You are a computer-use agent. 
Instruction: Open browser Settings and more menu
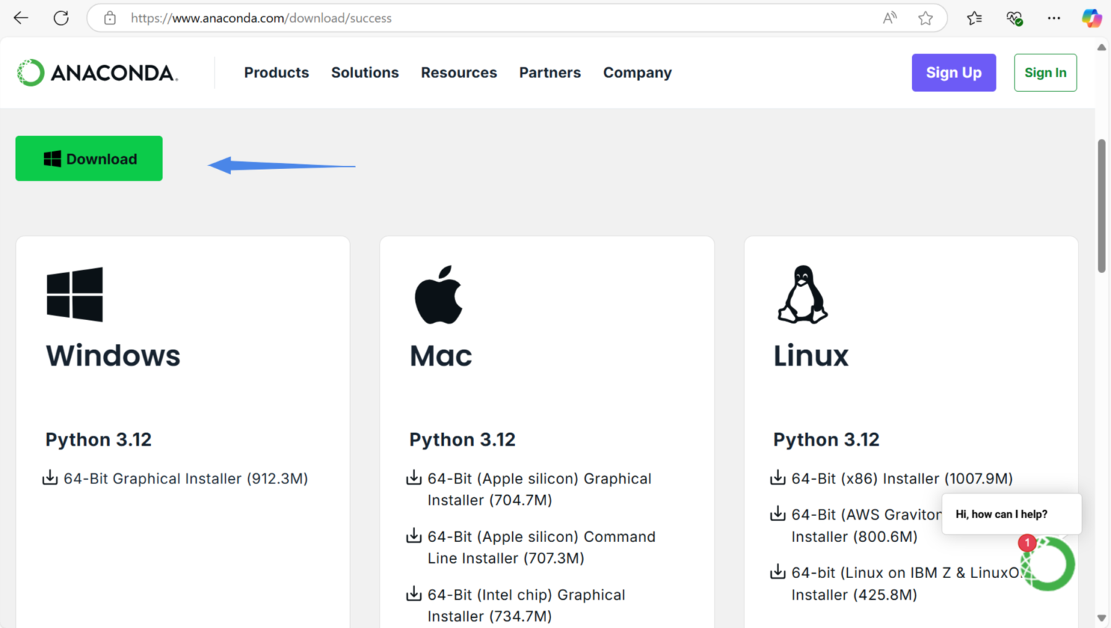(1054, 18)
